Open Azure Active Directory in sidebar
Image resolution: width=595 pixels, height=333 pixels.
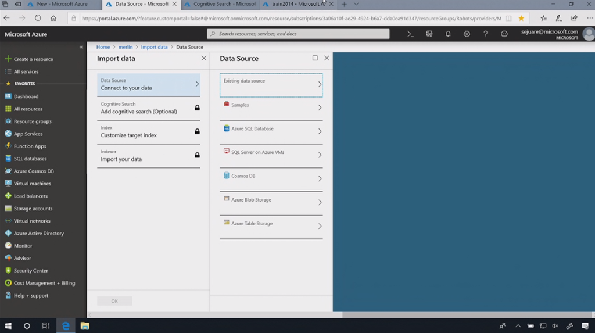point(38,233)
